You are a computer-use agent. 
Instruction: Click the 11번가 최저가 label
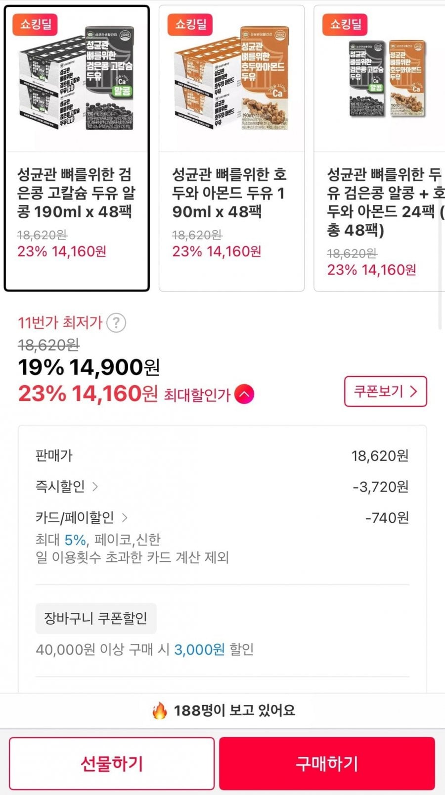point(60,323)
